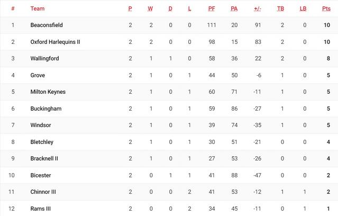Screen dimensions: 338x216
Task: Sort by PA points-against header
Action: pyautogui.click(x=234, y=8)
